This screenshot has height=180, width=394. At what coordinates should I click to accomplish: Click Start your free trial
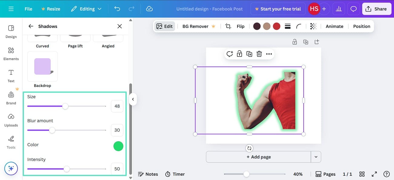pos(278,9)
